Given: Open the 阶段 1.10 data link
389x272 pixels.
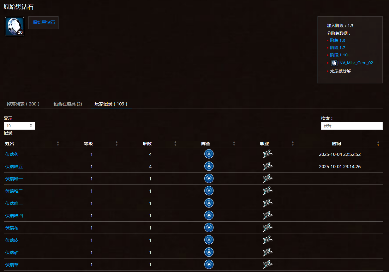Looking at the screenshot, I should coord(338,55).
